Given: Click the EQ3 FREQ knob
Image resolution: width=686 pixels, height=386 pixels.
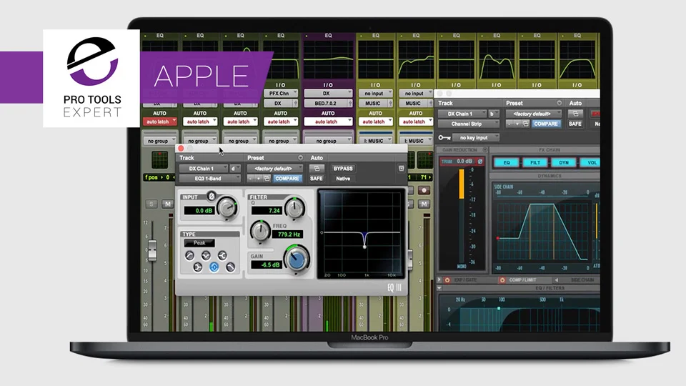Looking at the screenshot, I should point(260,232).
